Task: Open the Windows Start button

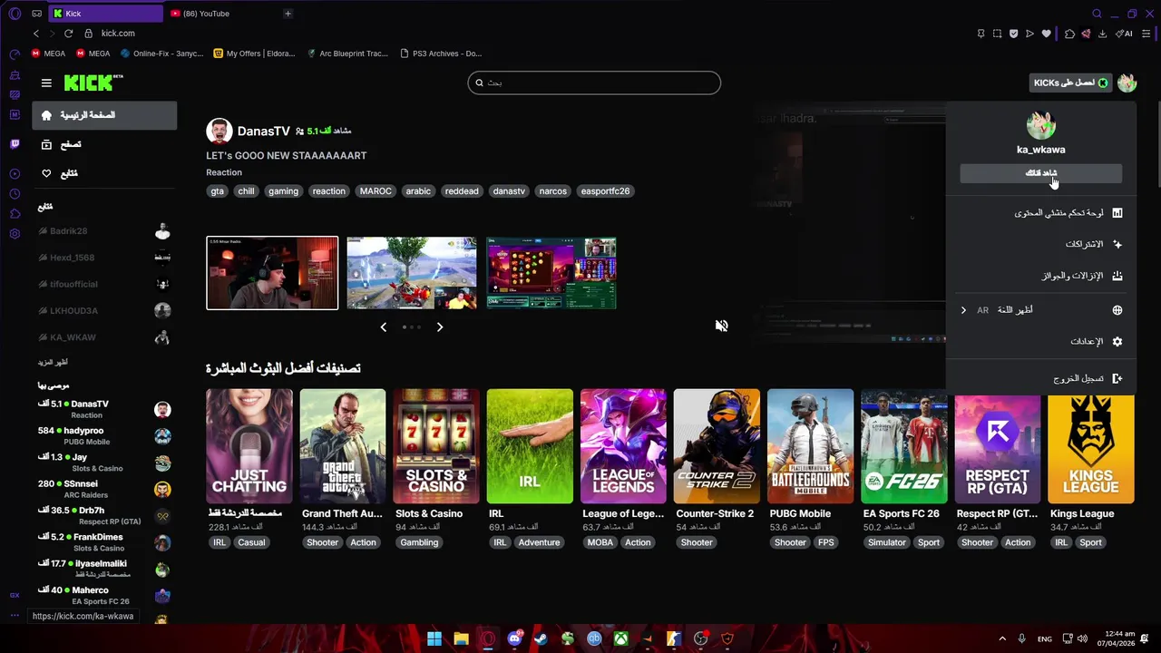Action: pyautogui.click(x=434, y=638)
